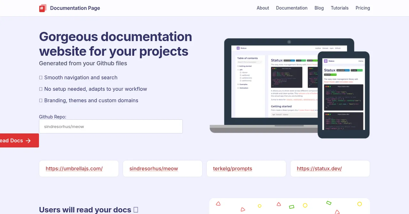The height and width of the screenshot is (214, 409).
Task: Choose the terkelg/prompts example link
Action: [233, 168]
